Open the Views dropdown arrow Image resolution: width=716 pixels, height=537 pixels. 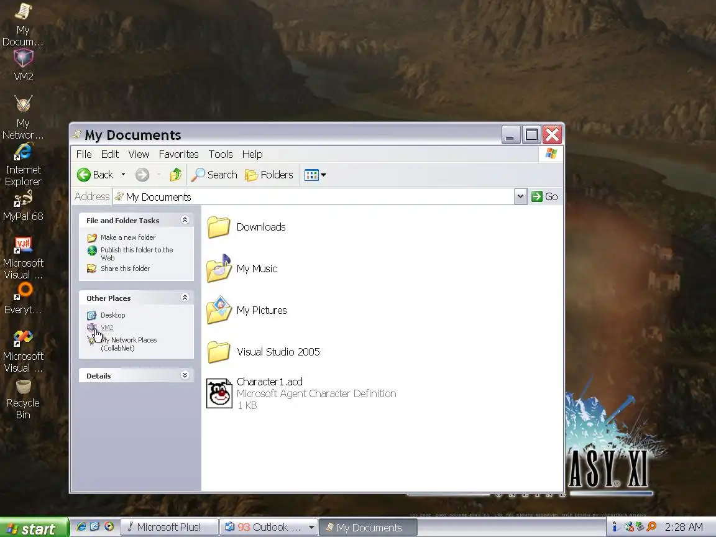pyautogui.click(x=324, y=175)
